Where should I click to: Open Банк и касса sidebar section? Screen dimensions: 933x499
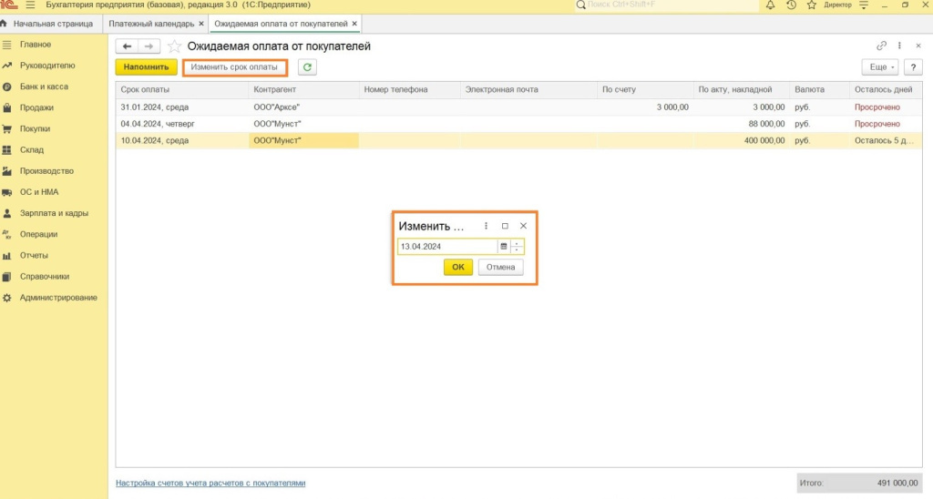[44, 87]
